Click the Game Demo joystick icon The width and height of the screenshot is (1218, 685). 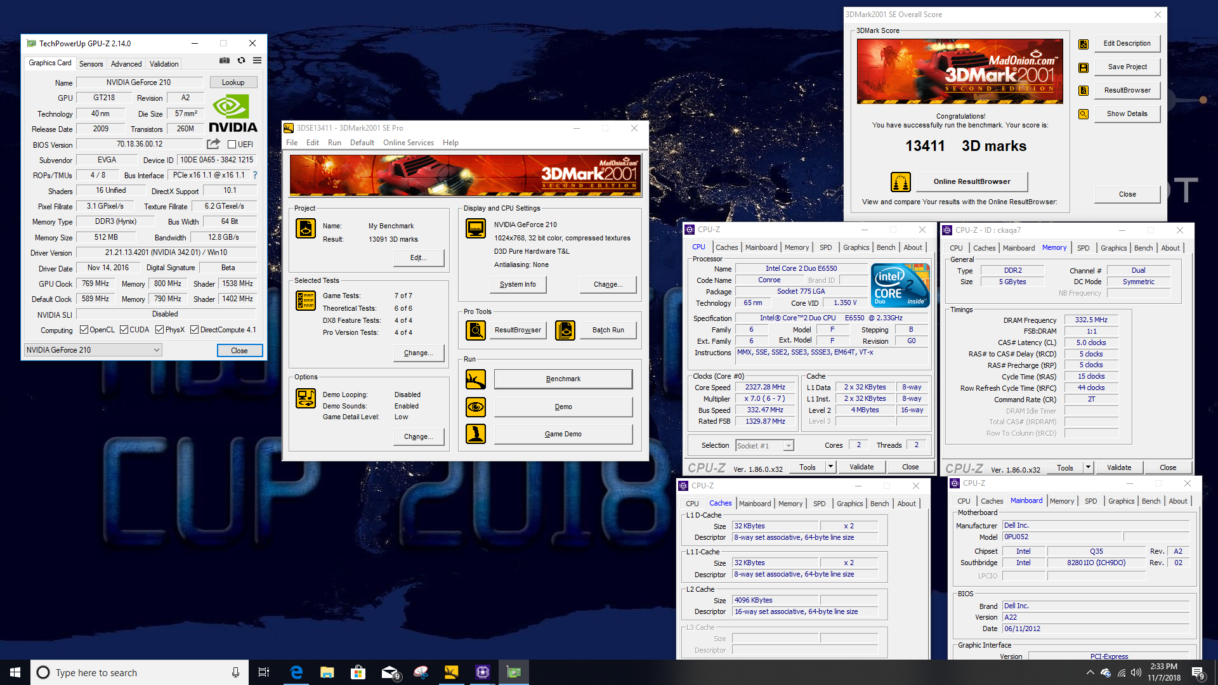click(x=476, y=434)
